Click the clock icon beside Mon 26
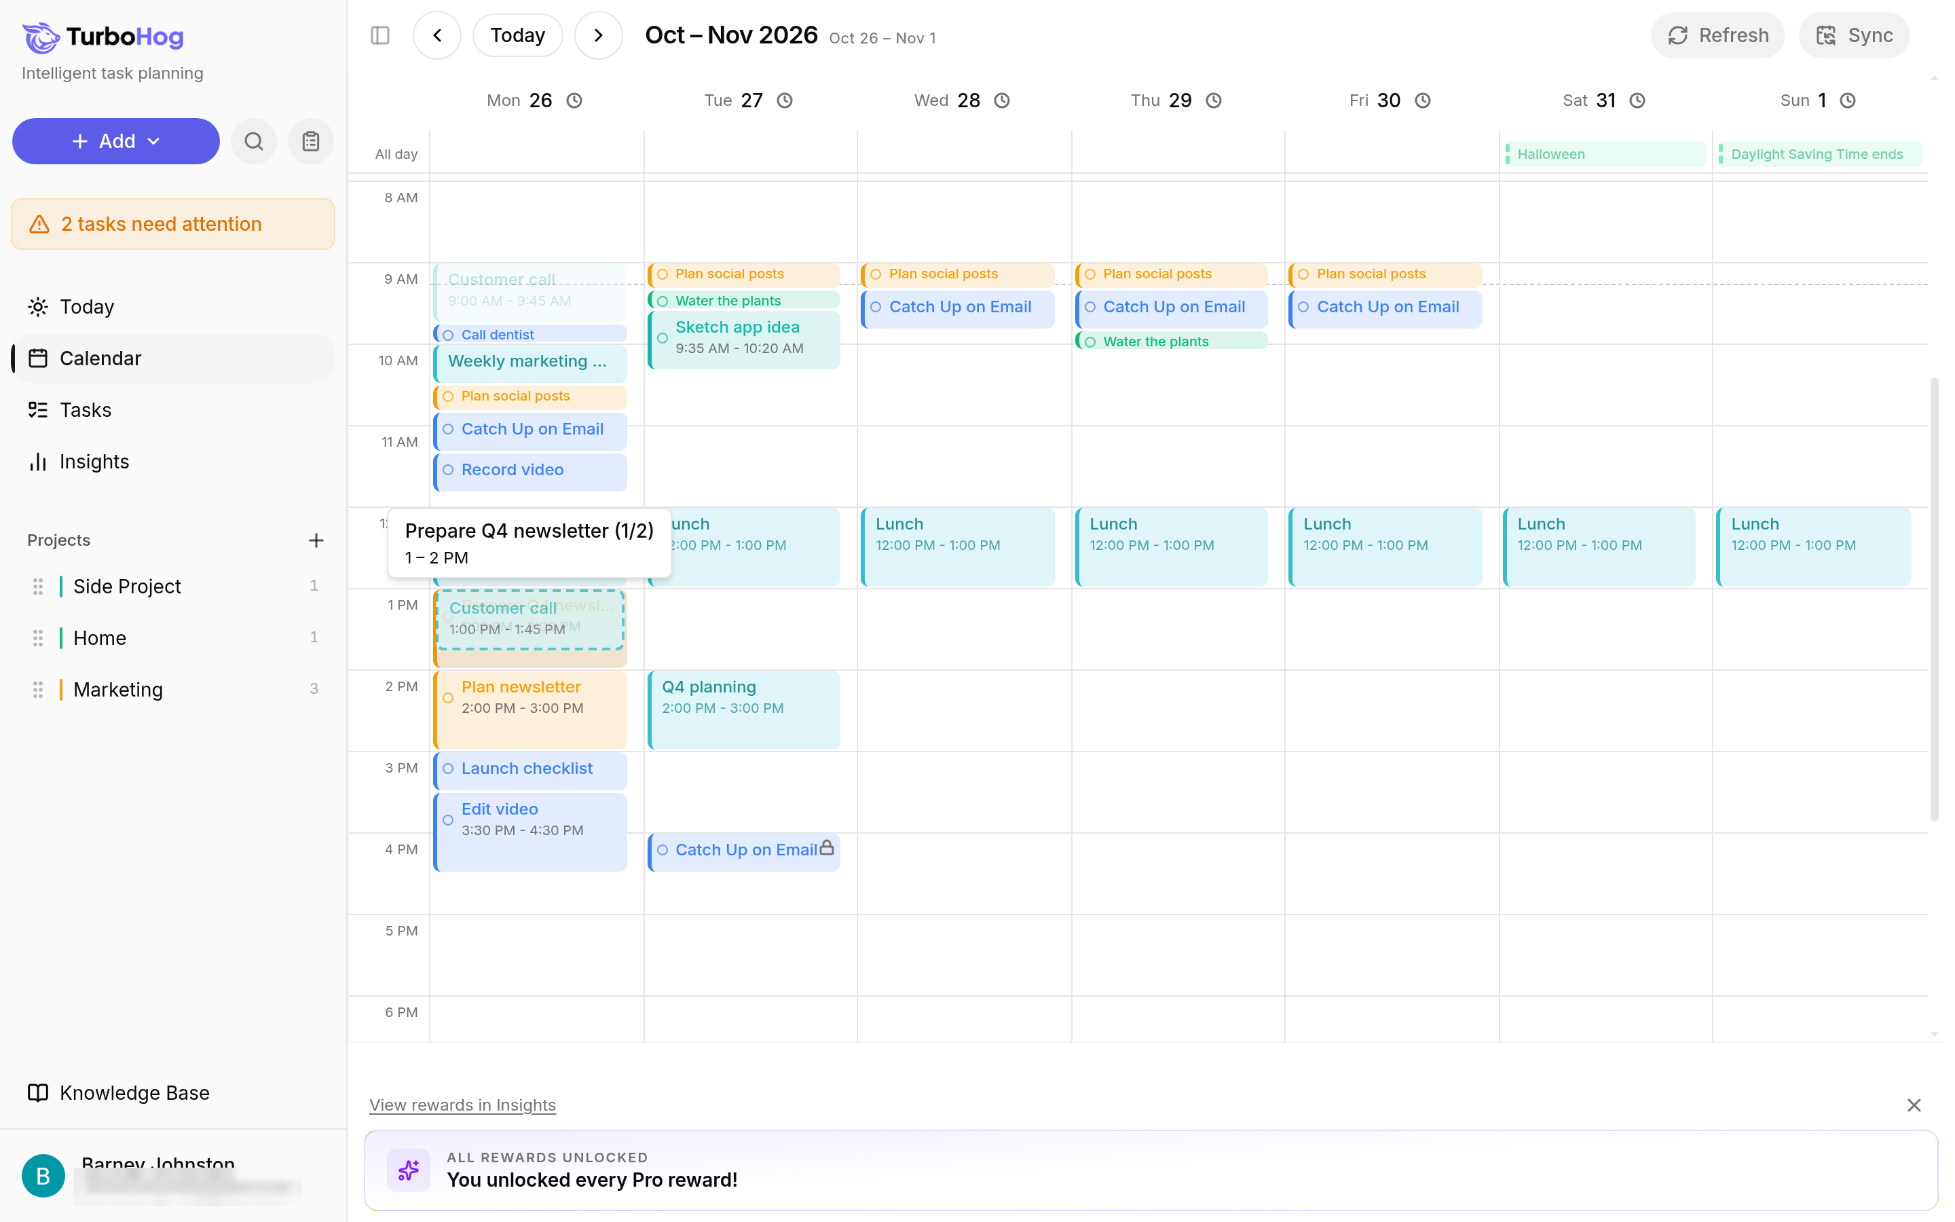The width and height of the screenshot is (1955, 1222). pos(574,100)
